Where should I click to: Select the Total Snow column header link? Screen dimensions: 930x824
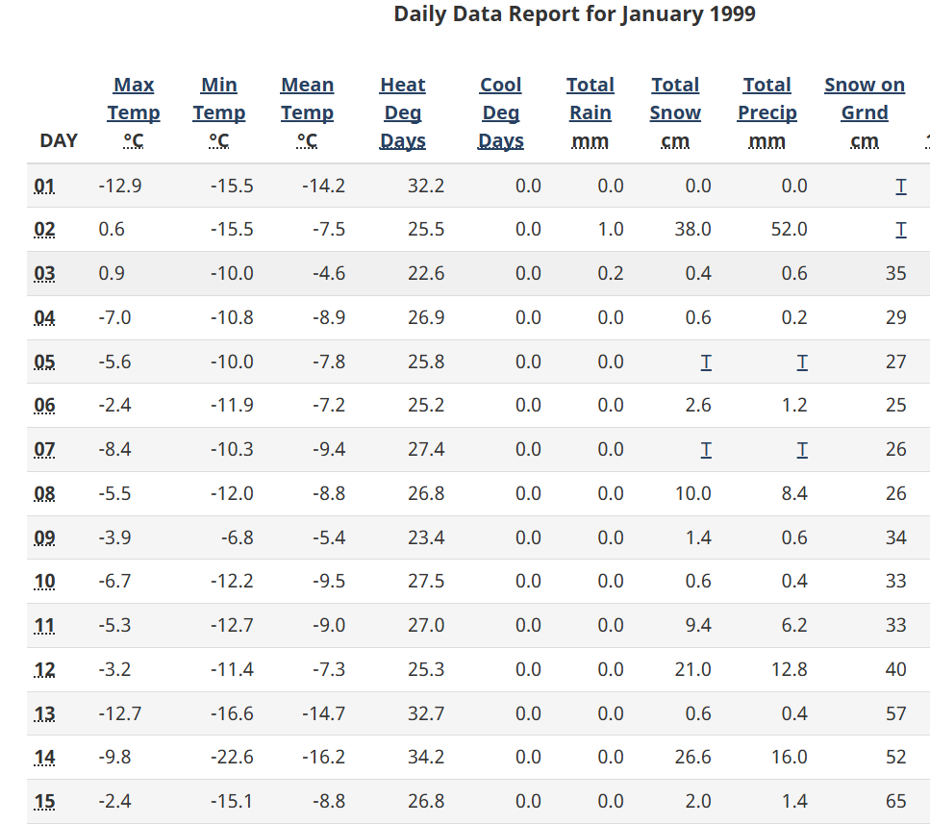tap(675, 112)
